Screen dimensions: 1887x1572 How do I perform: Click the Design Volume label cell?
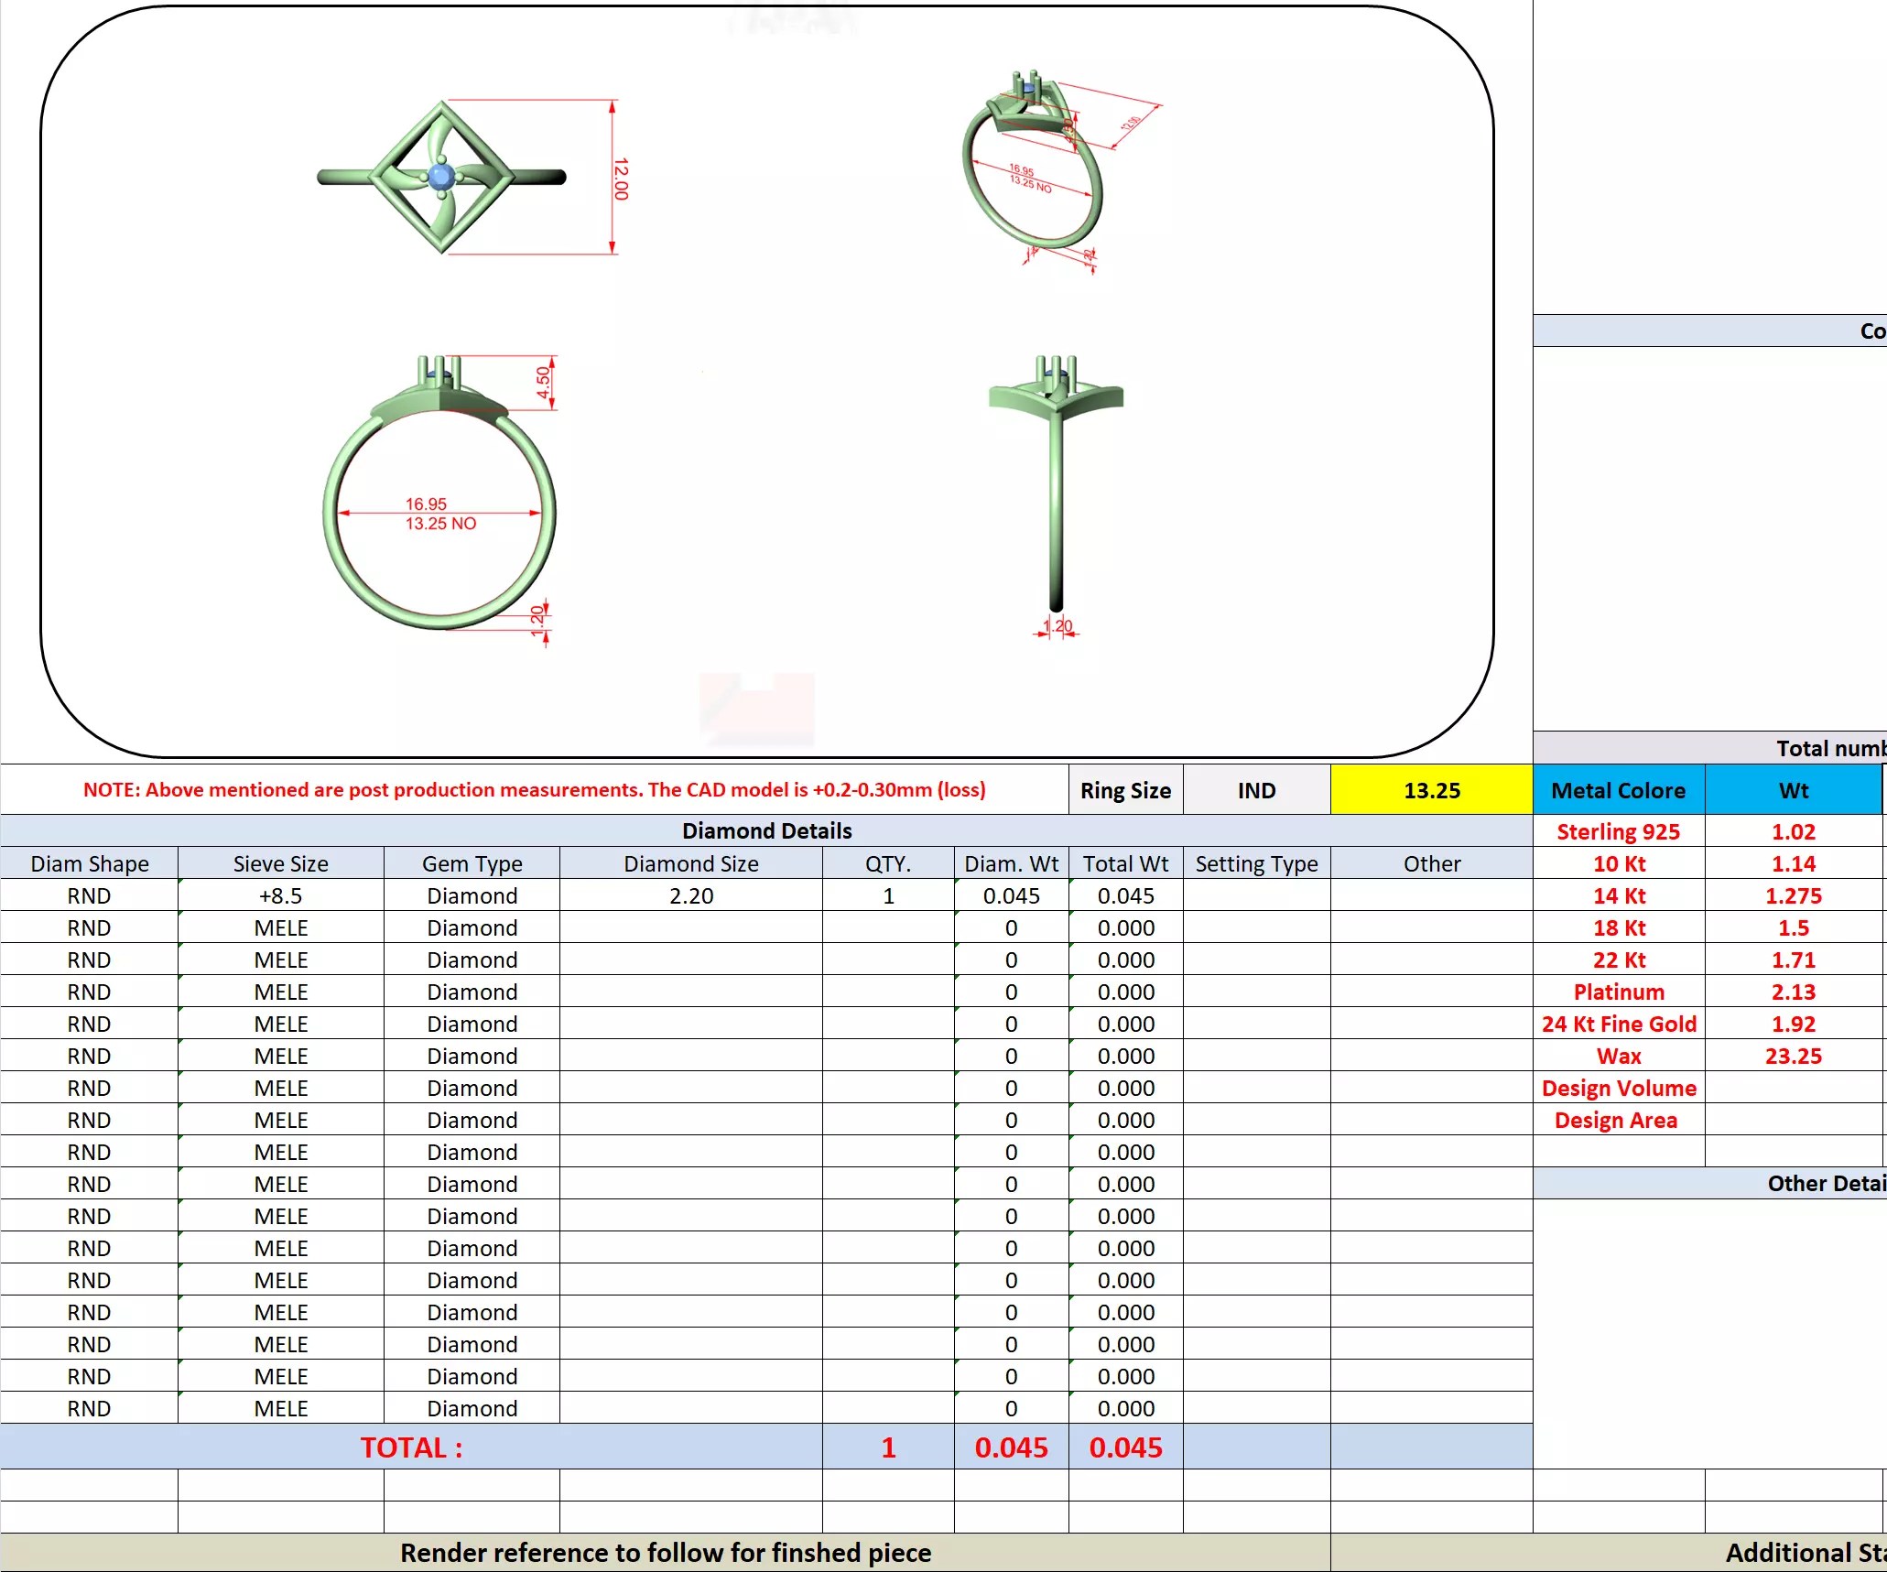click(1618, 1088)
